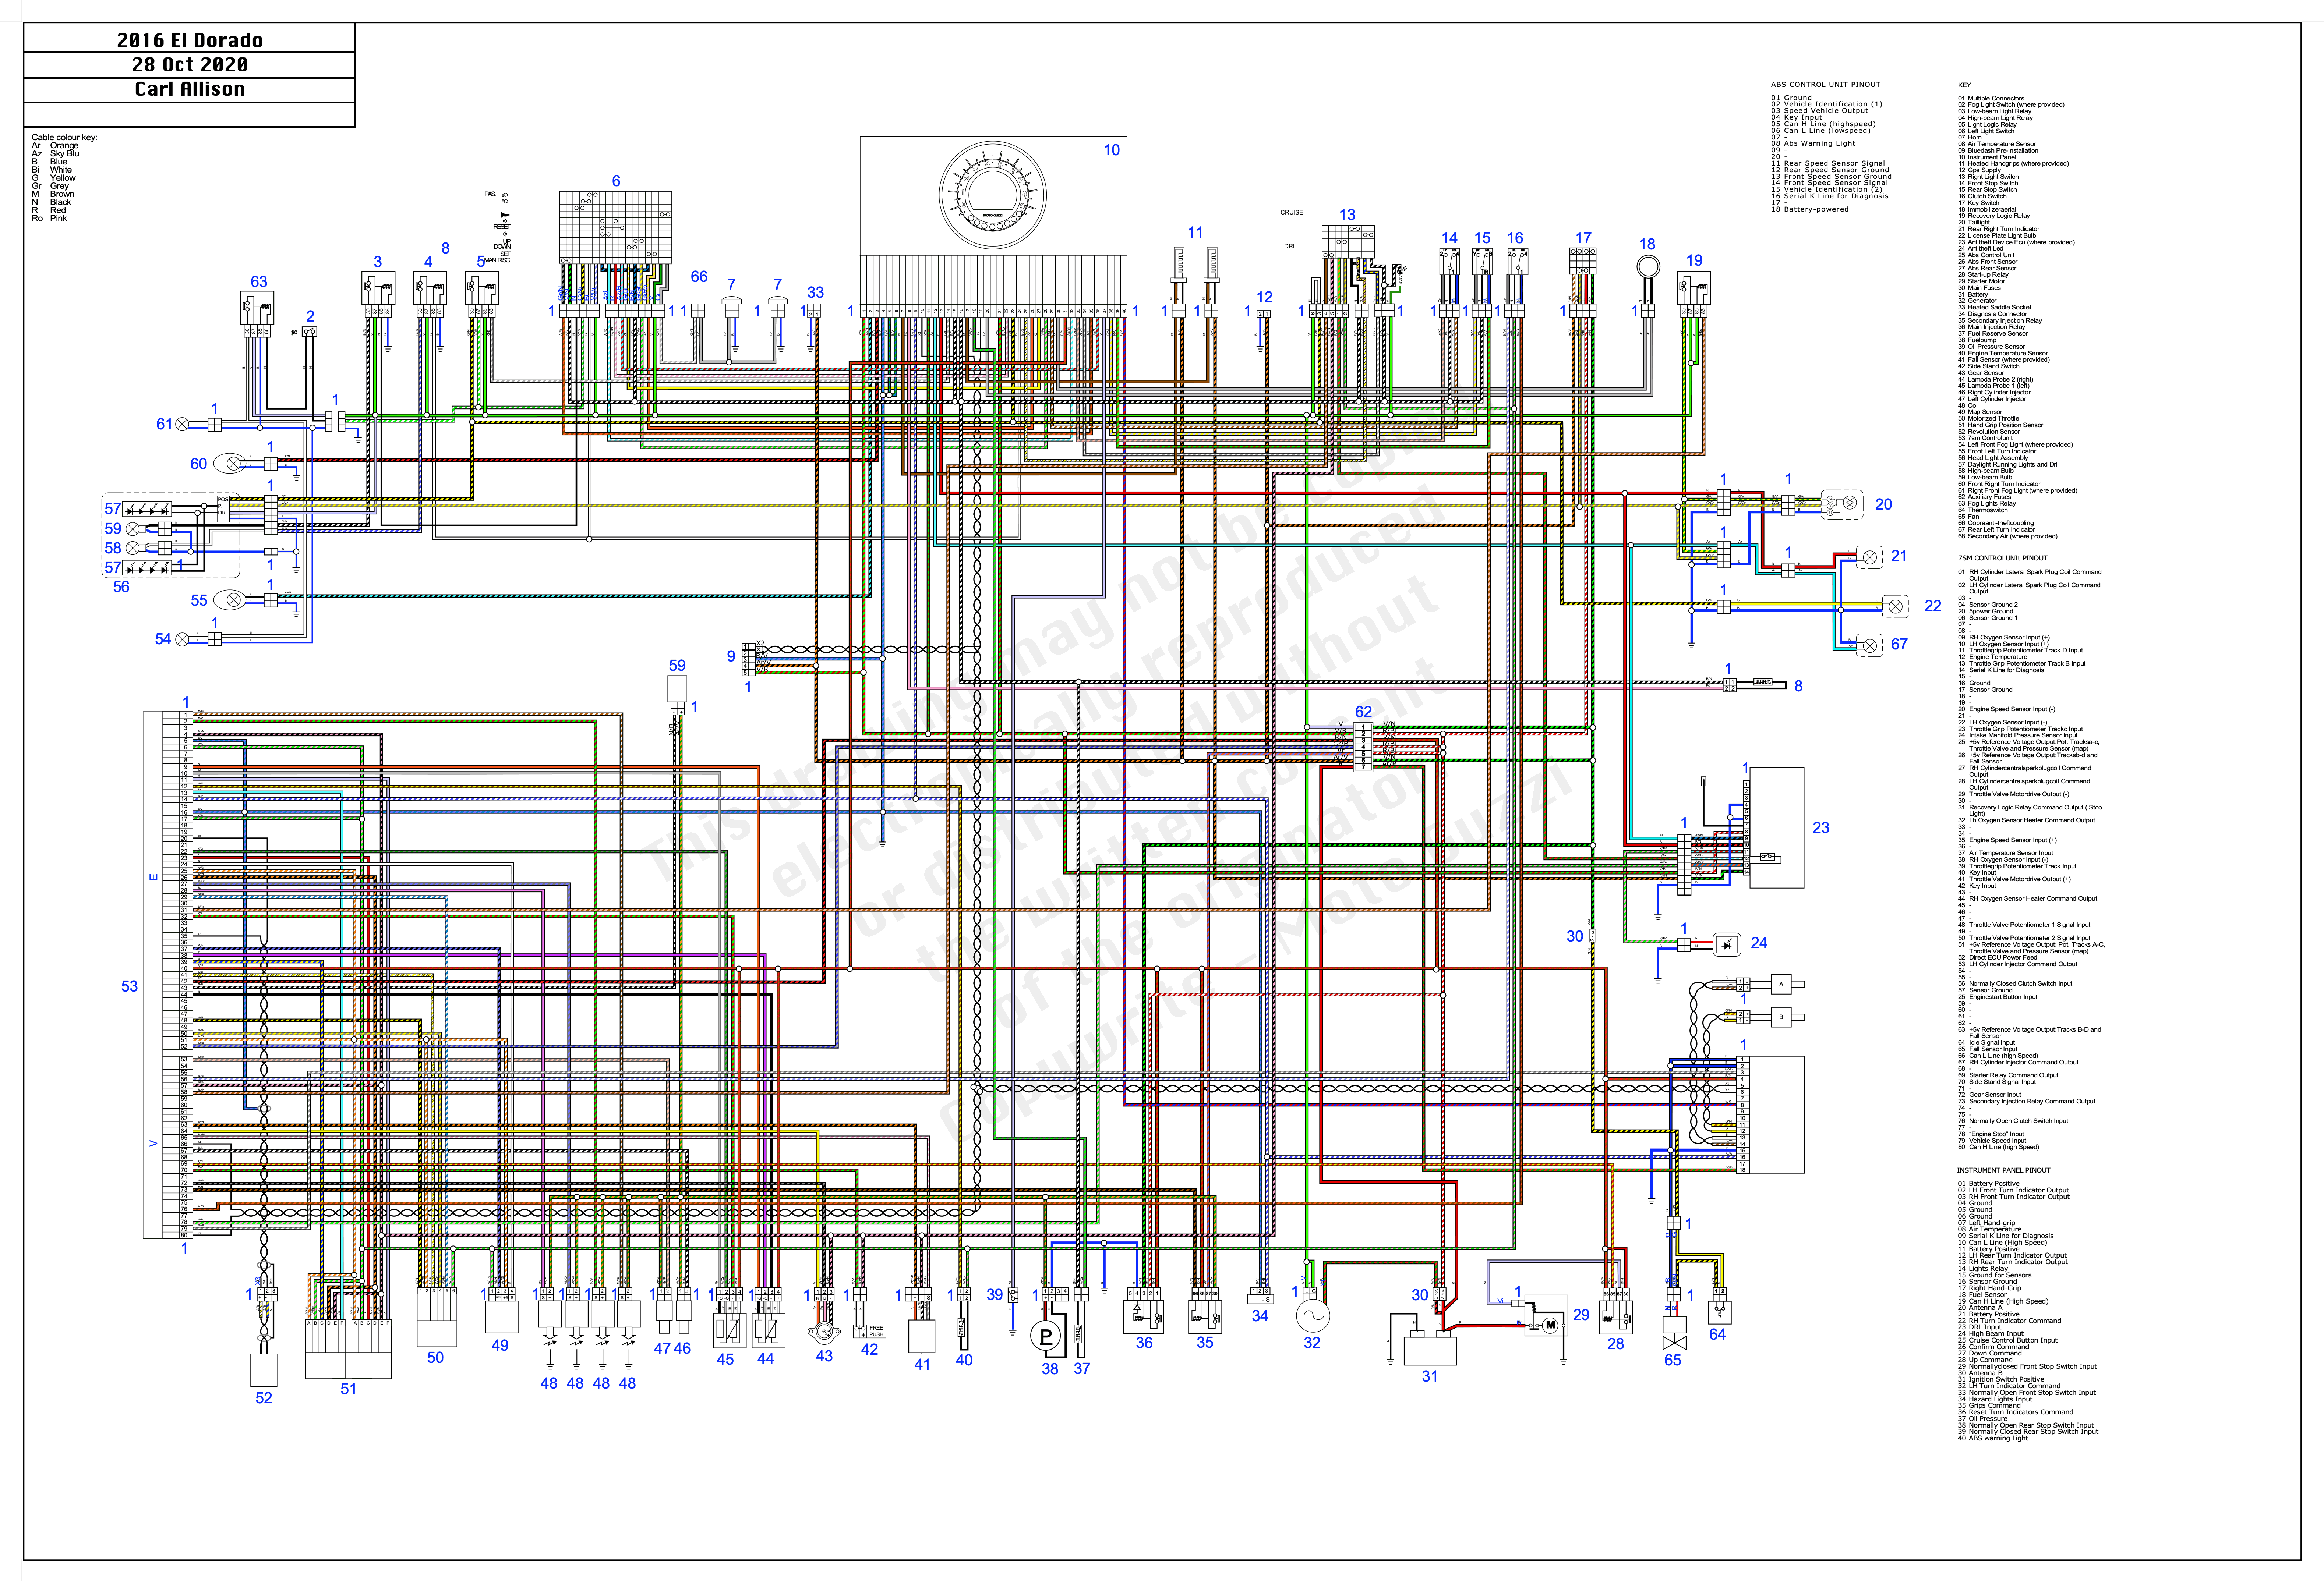Image resolution: width=2324 pixels, height=1581 pixels.
Task: Click the right light switch grid numbered 13
Action: [x=1347, y=241]
